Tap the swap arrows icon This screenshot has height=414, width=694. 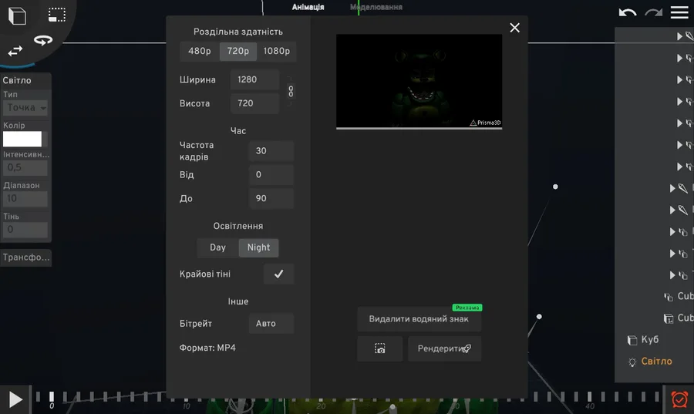(15, 52)
